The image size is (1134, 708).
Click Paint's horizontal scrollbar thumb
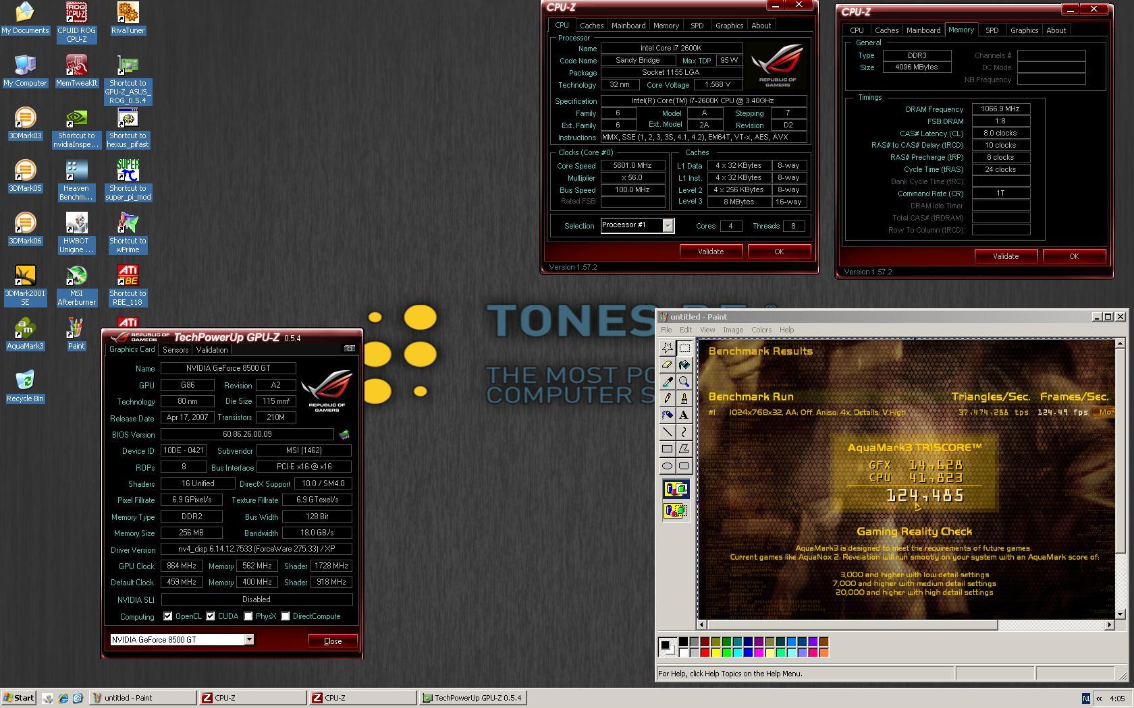(853, 625)
